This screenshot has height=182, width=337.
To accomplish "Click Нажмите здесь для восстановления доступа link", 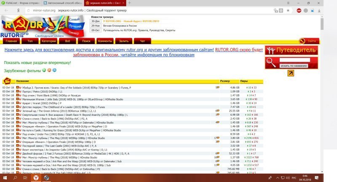I will [109, 50].
